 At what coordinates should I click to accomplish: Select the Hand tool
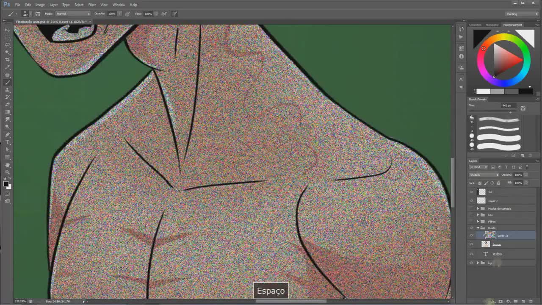pyautogui.click(x=8, y=165)
